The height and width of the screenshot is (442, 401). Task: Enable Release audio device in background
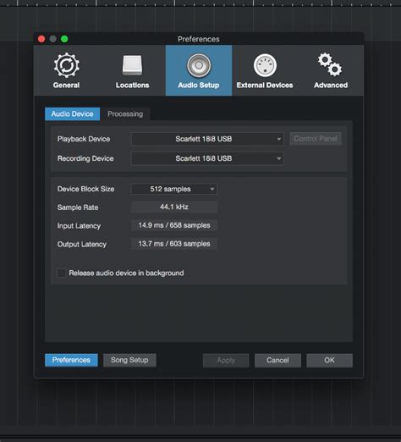tap(61, 273)
